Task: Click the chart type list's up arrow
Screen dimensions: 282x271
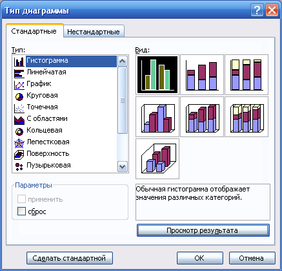Action: pos(123,61)
